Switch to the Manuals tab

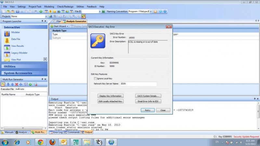[x=7, y=132]
